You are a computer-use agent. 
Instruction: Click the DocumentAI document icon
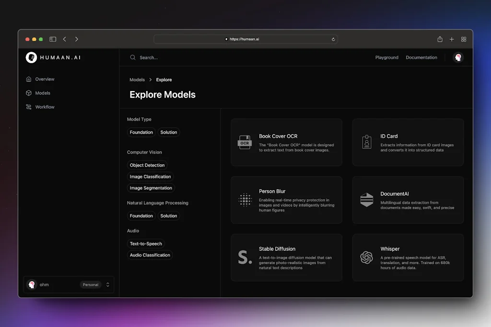click(x=366, y=200)
